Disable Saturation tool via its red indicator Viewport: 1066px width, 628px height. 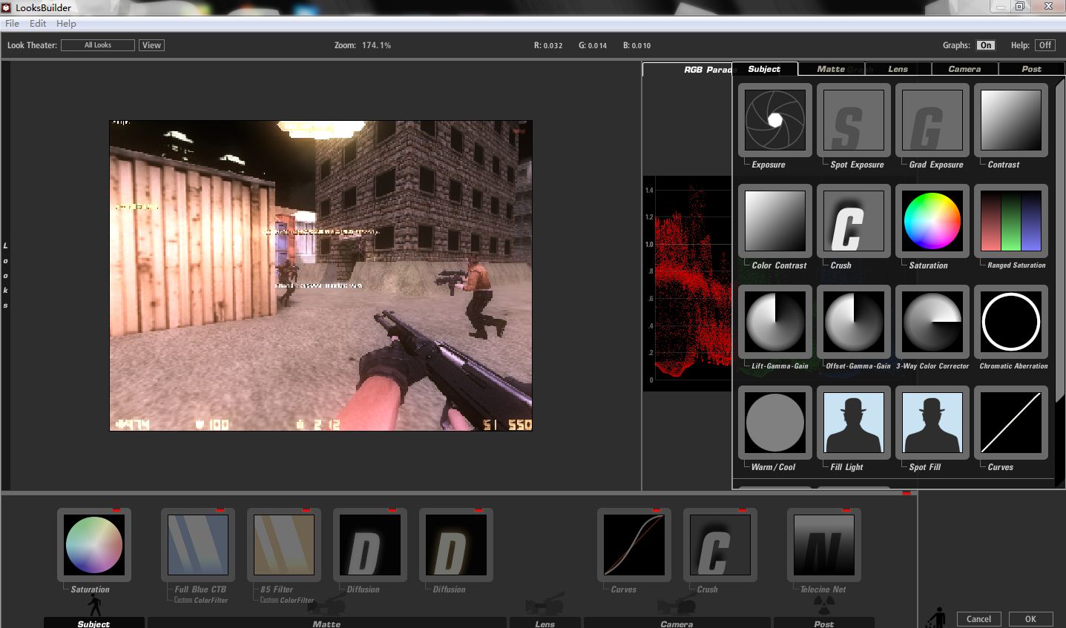[x=116, y=510]
